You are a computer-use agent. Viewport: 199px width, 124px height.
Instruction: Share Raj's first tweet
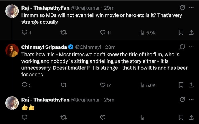[191, 32]
